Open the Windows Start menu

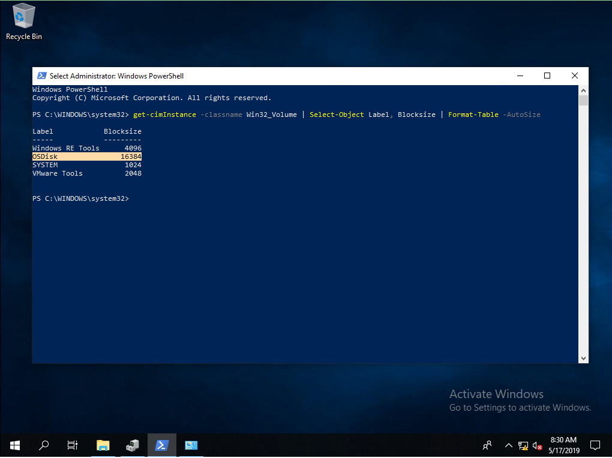[15, 445]
